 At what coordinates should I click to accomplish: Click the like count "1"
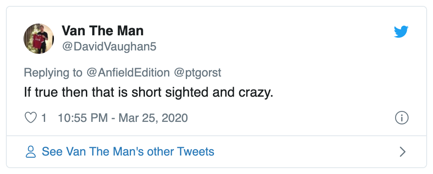(x=44, y=118)
